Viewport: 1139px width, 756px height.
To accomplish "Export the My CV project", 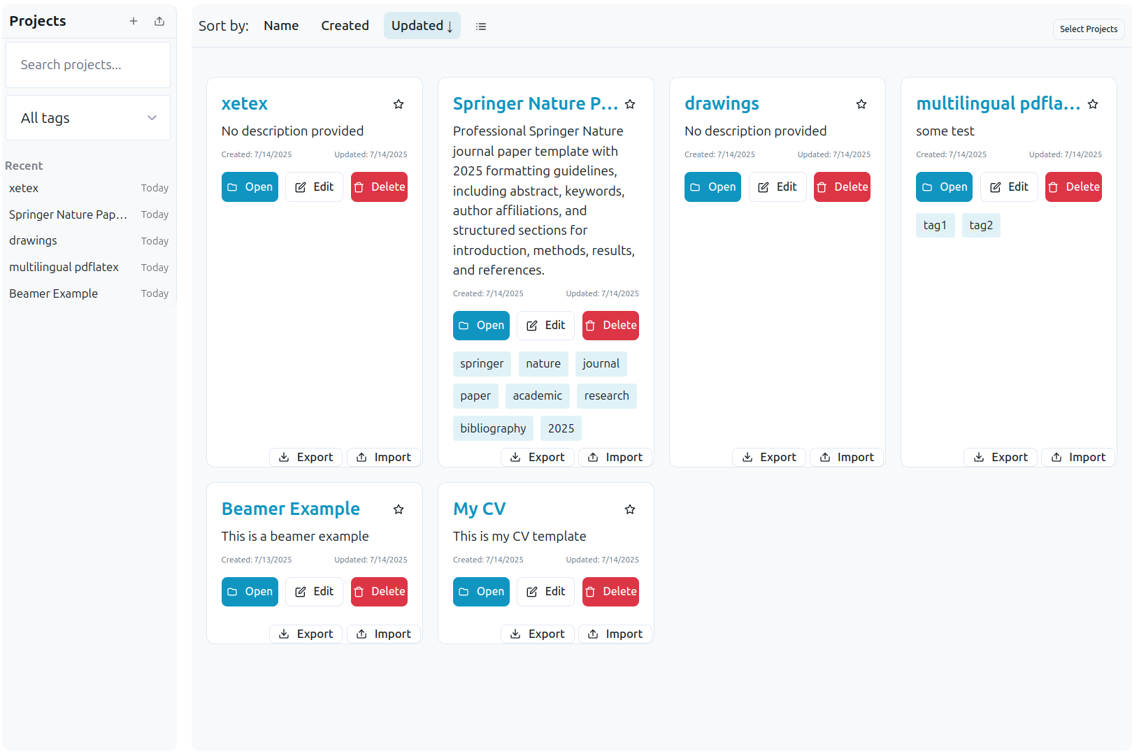I will click(x=537, y=634).
